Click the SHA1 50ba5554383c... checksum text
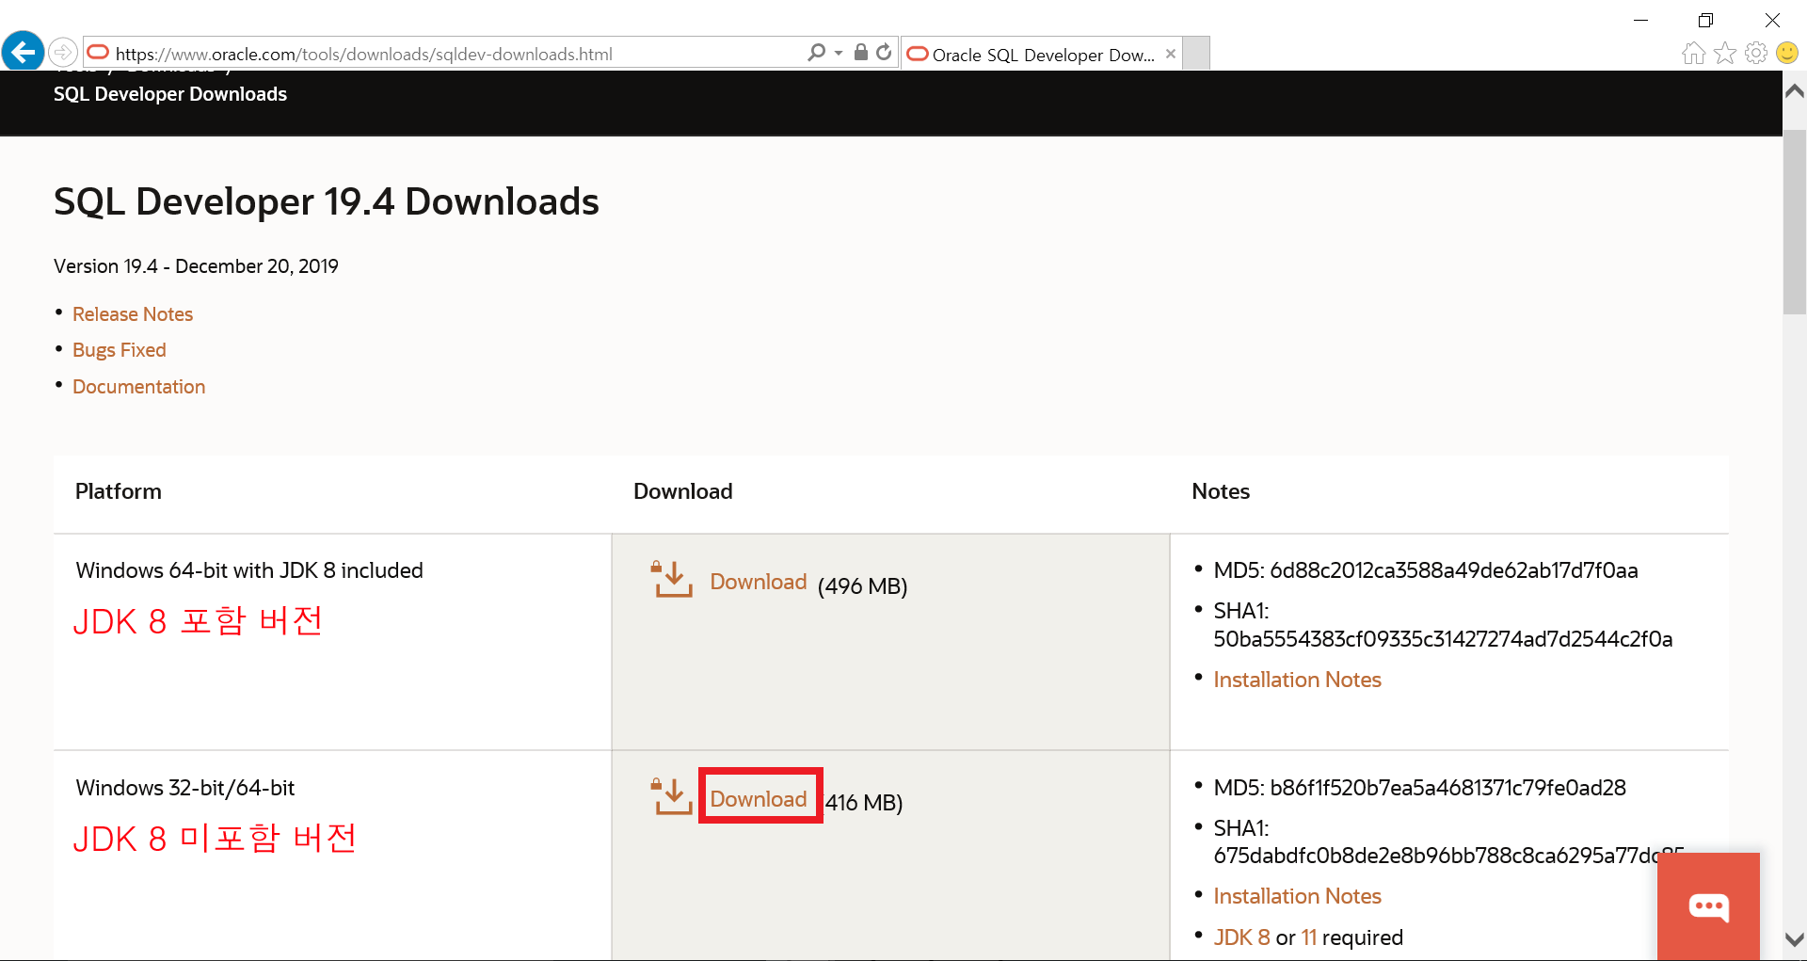 pos(1443,625)
